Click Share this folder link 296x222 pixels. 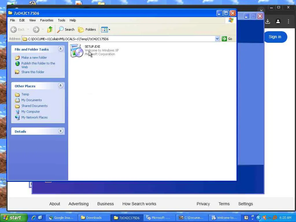(33, 72)
